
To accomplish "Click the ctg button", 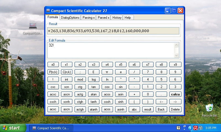I will [x=80, y=87].
